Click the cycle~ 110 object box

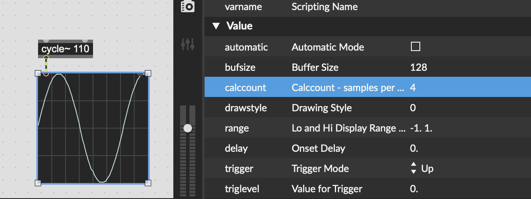[x=65, y=49]
